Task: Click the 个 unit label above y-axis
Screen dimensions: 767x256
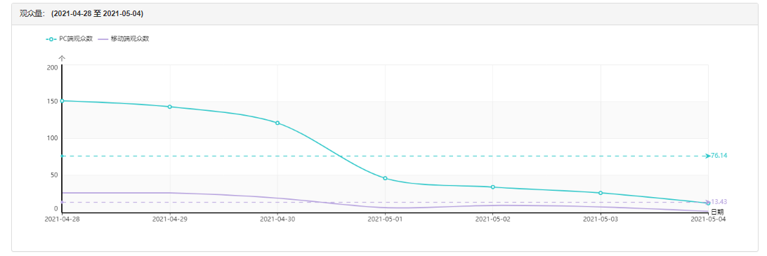Action: (x=62, y=58)
